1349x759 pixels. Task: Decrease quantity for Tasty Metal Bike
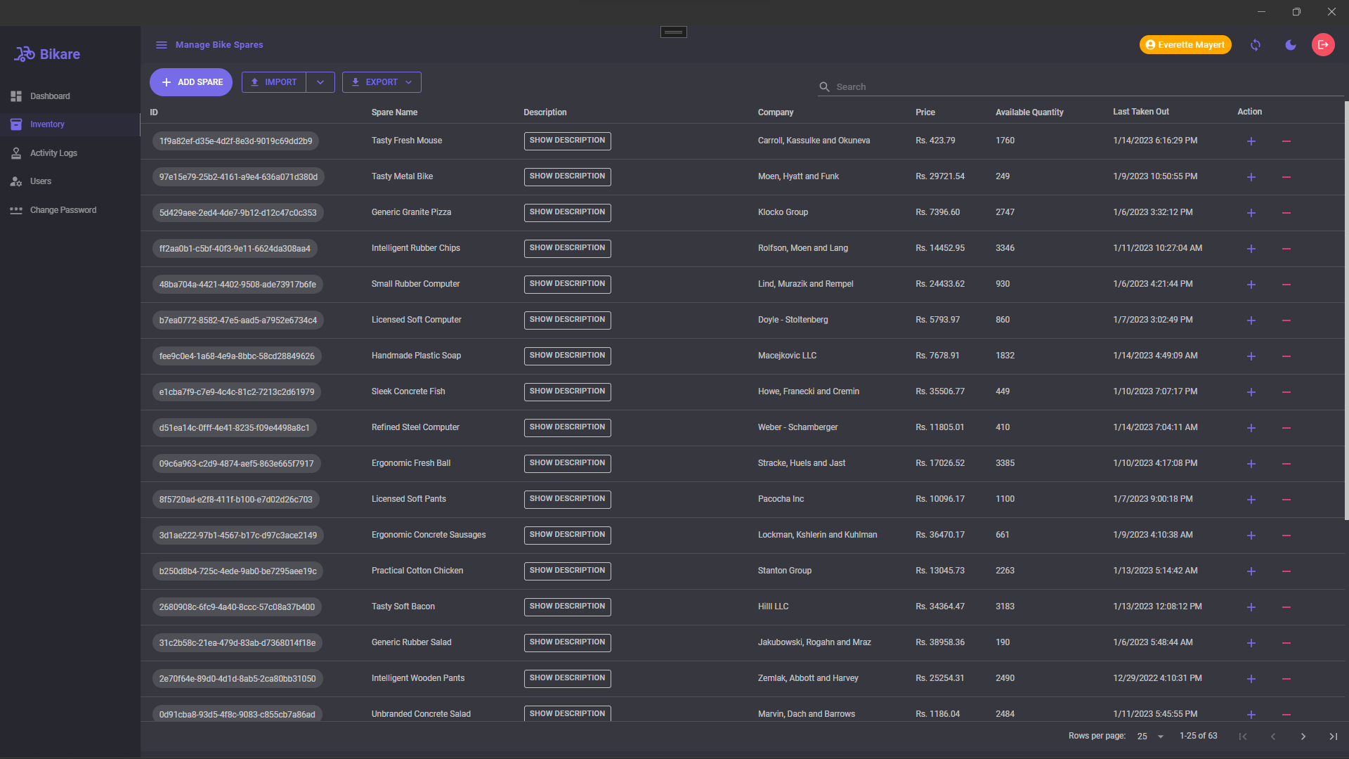[1286, 177]
